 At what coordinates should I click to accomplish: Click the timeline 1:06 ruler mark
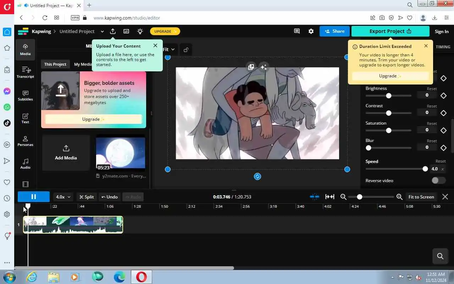pyautogui.click(x=110, y=206)
